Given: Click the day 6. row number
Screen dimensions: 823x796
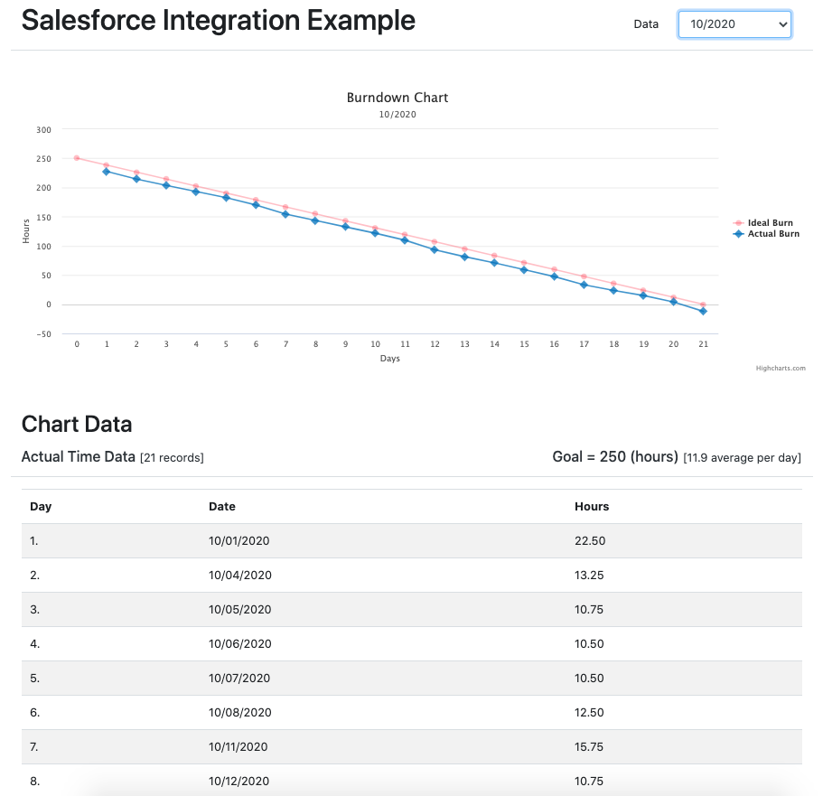Looking at the screenshot, I should 34,713.
